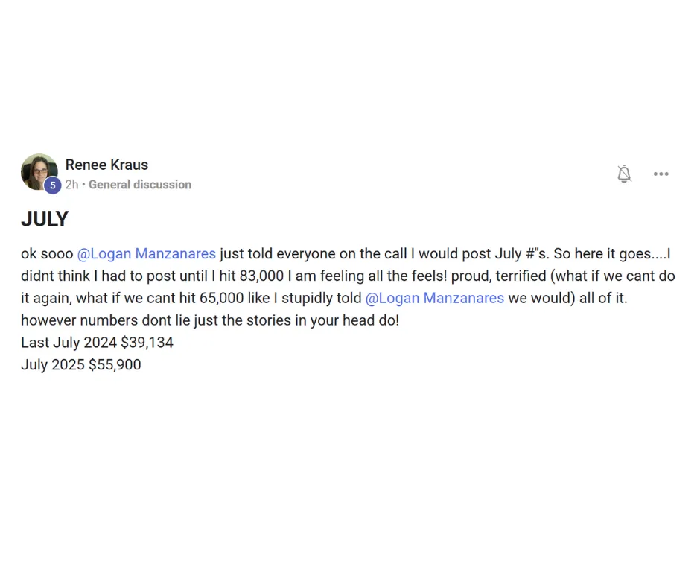
Task: Click the 83,000 figure in the post
Action: (x=261, y=276)
